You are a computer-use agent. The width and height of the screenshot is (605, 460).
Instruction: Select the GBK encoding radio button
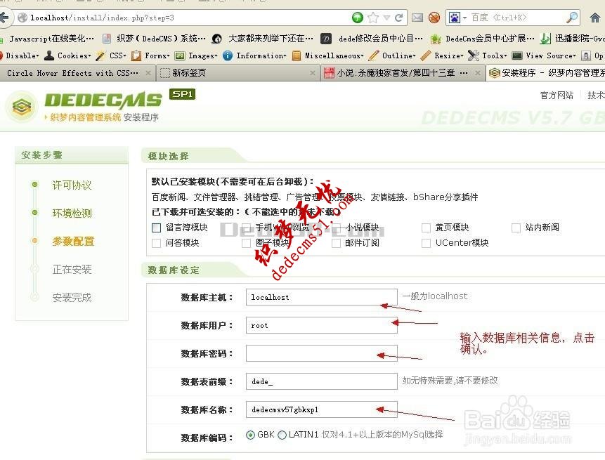[x=252, y=434]
